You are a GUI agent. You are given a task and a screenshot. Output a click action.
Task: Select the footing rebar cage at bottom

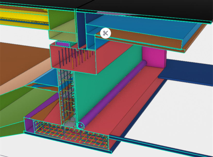click(70, 135)
